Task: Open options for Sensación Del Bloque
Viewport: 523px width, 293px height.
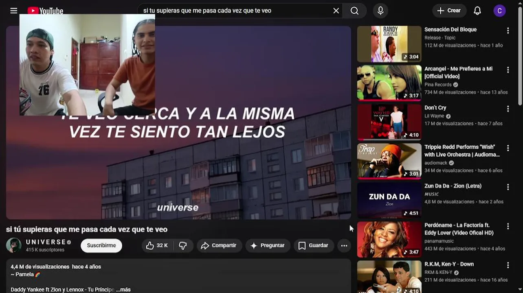Action: [x=508, y=31]
